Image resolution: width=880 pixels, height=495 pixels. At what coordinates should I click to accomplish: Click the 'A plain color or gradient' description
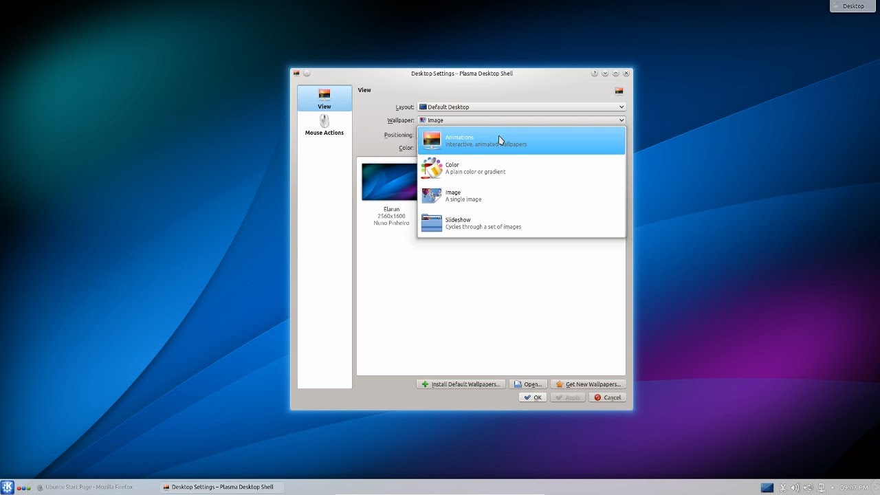475,172
